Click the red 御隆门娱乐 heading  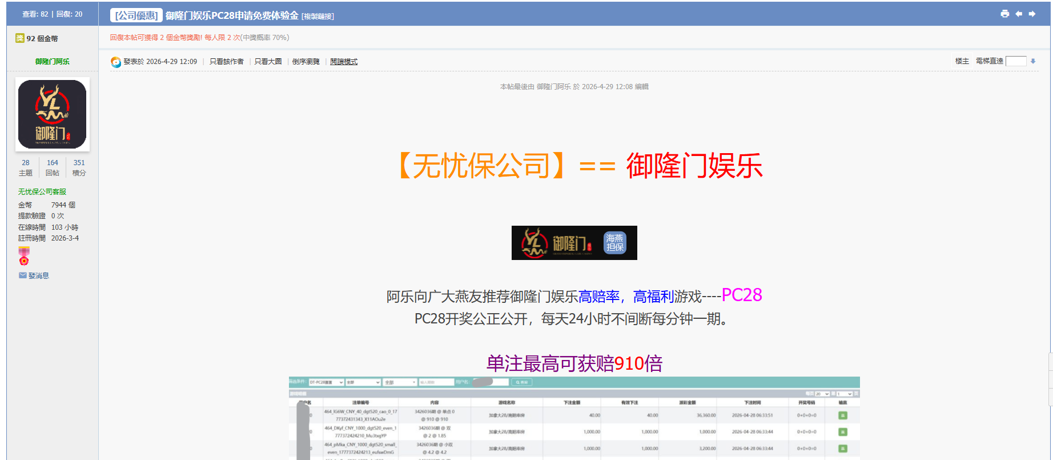click(x=694, y=166)
